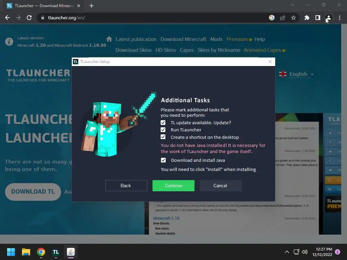
Task: Open the Windows Start menu
Action: pos(11,252)
